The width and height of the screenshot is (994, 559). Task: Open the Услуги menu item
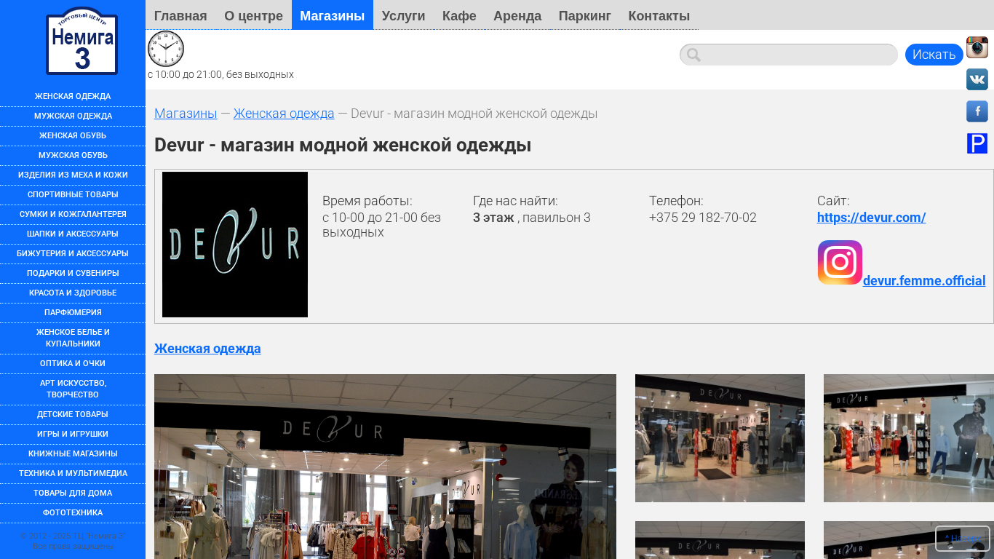[403, 15]
